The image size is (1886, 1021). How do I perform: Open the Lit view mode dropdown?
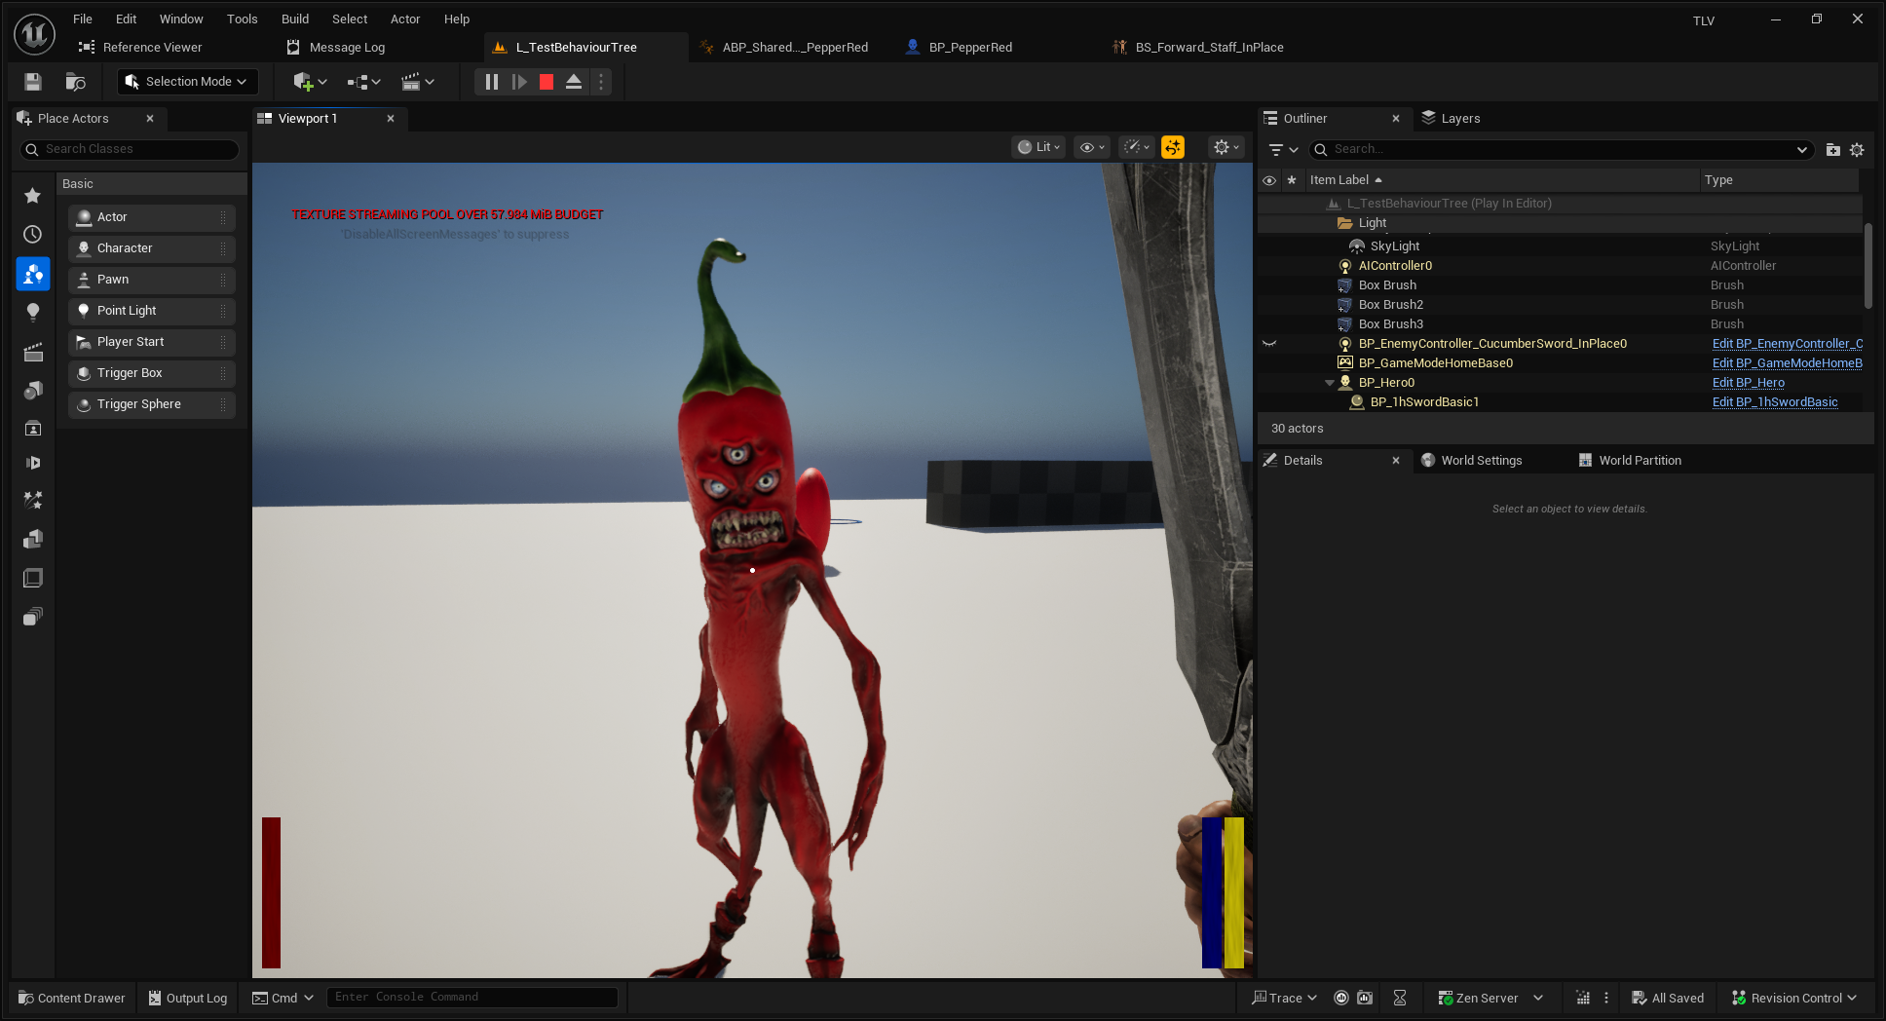pos(1037,147)
